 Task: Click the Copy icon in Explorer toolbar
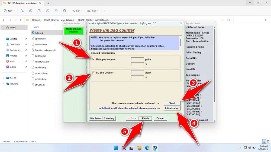31,11
